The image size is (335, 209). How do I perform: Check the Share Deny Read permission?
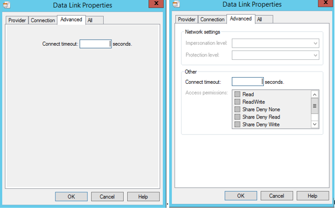238,117
